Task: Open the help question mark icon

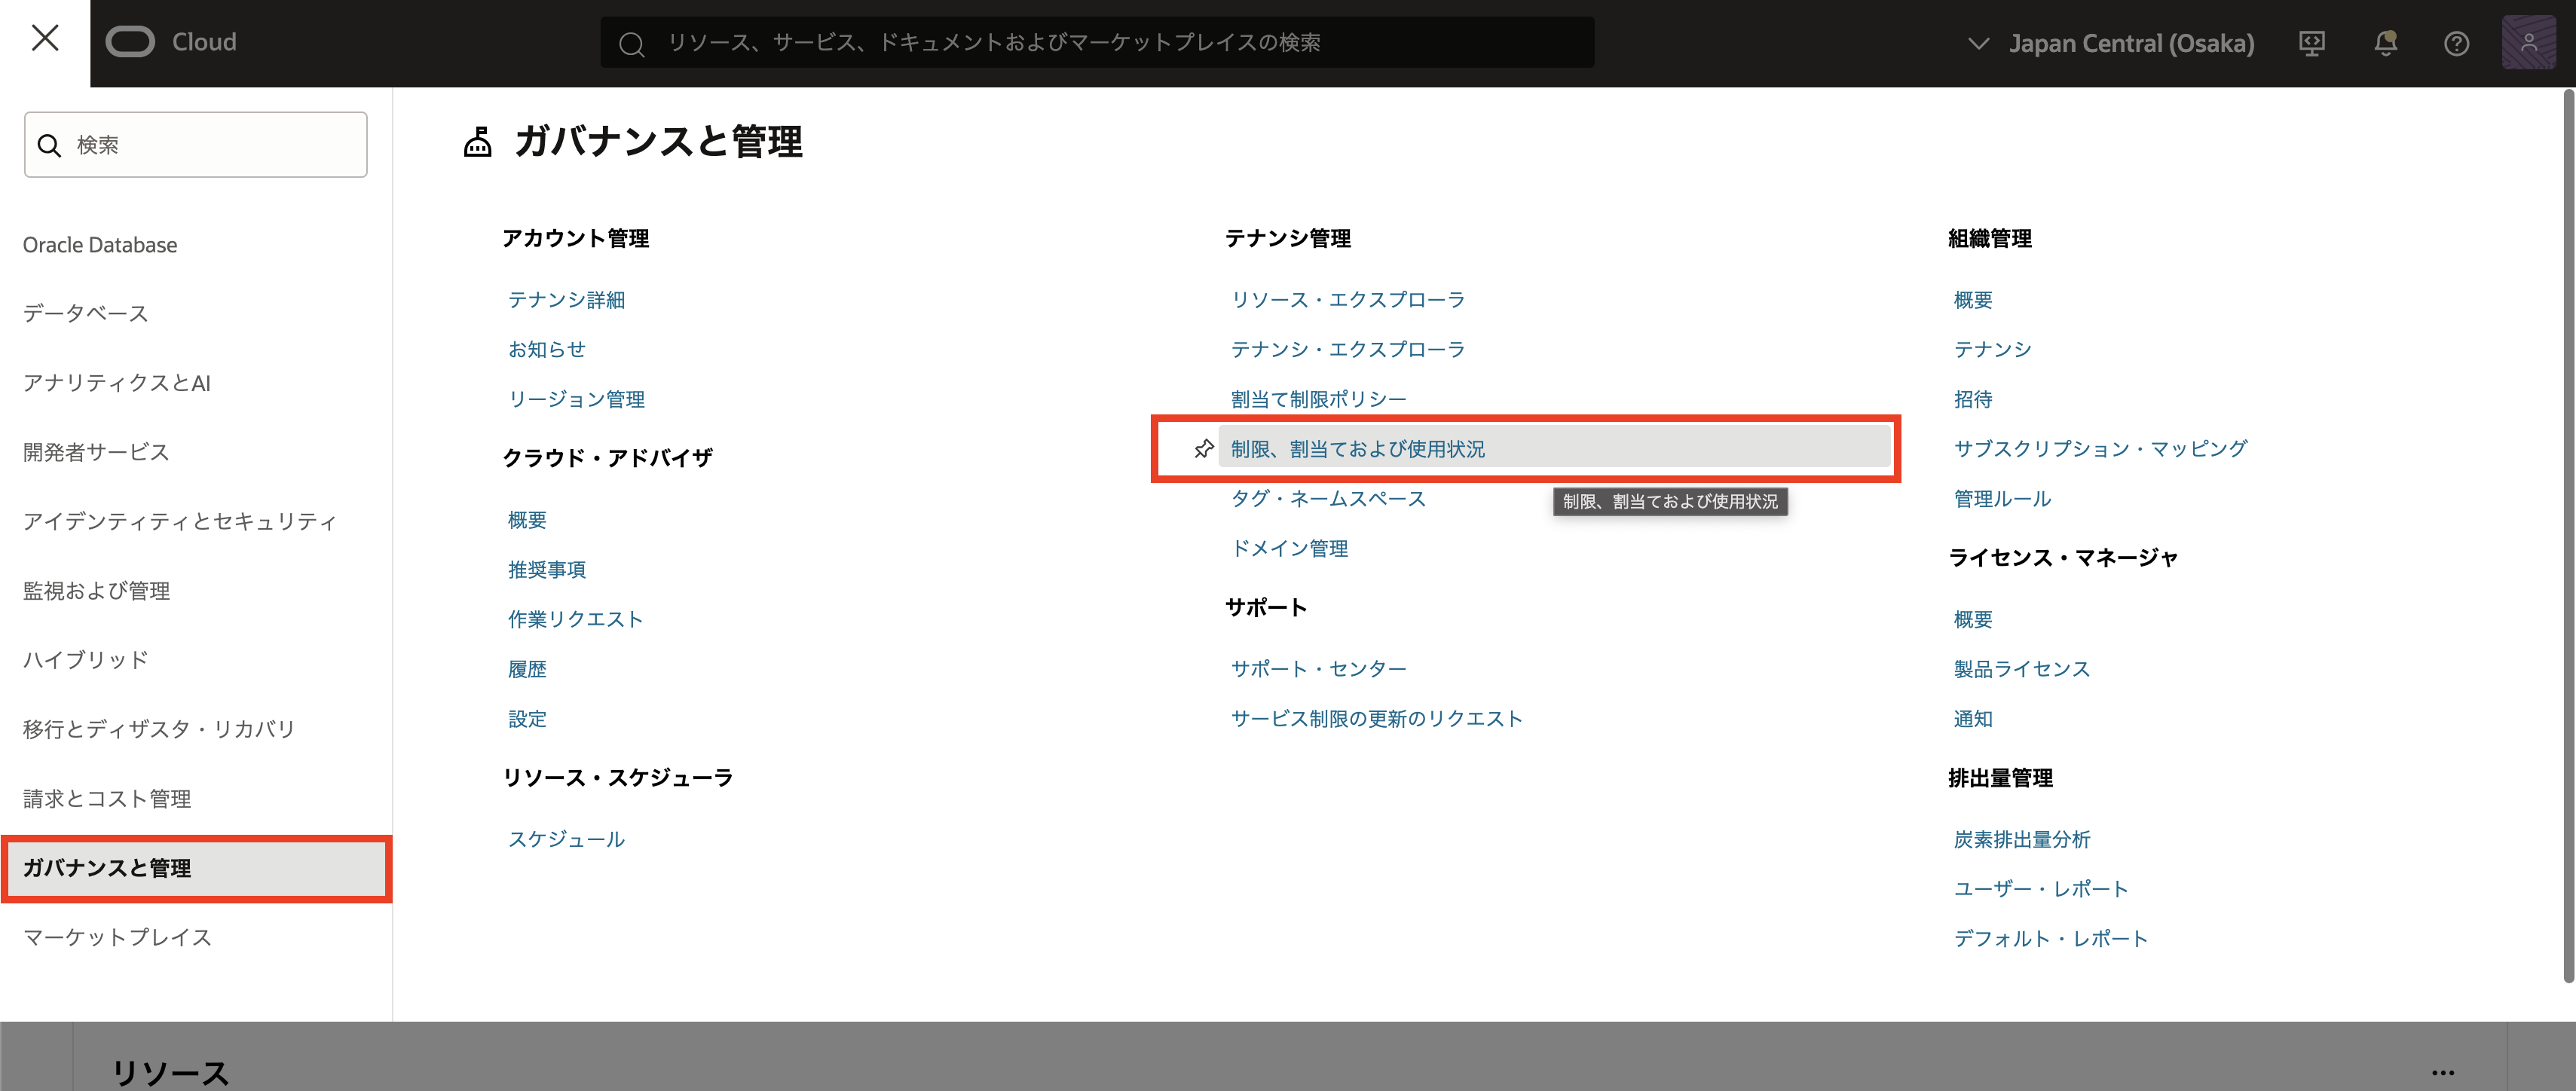Action: [x=2456, y=43]
